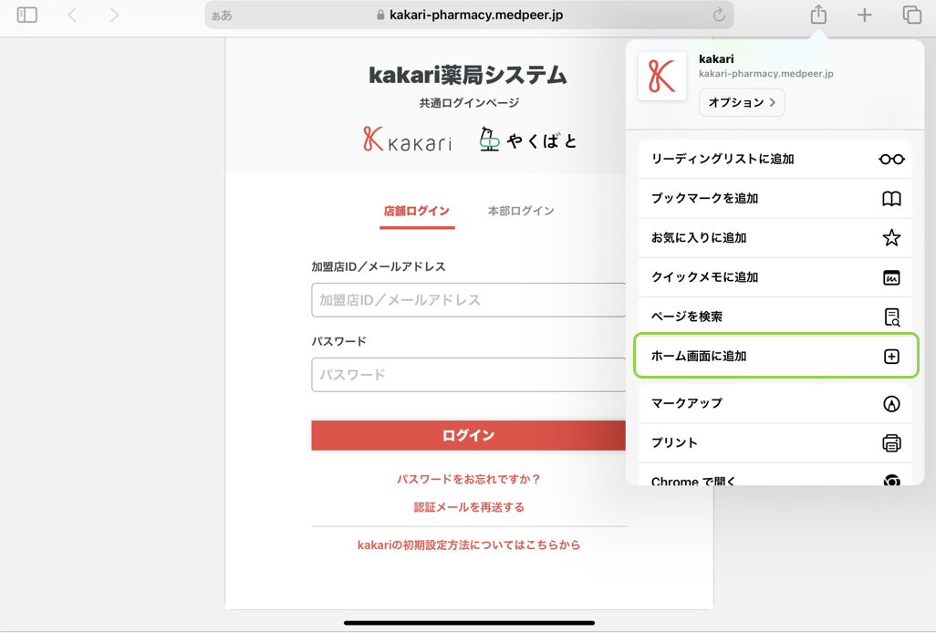Click the printer icon
This screenshot has height=633, width=936.
tap(891, 443)
